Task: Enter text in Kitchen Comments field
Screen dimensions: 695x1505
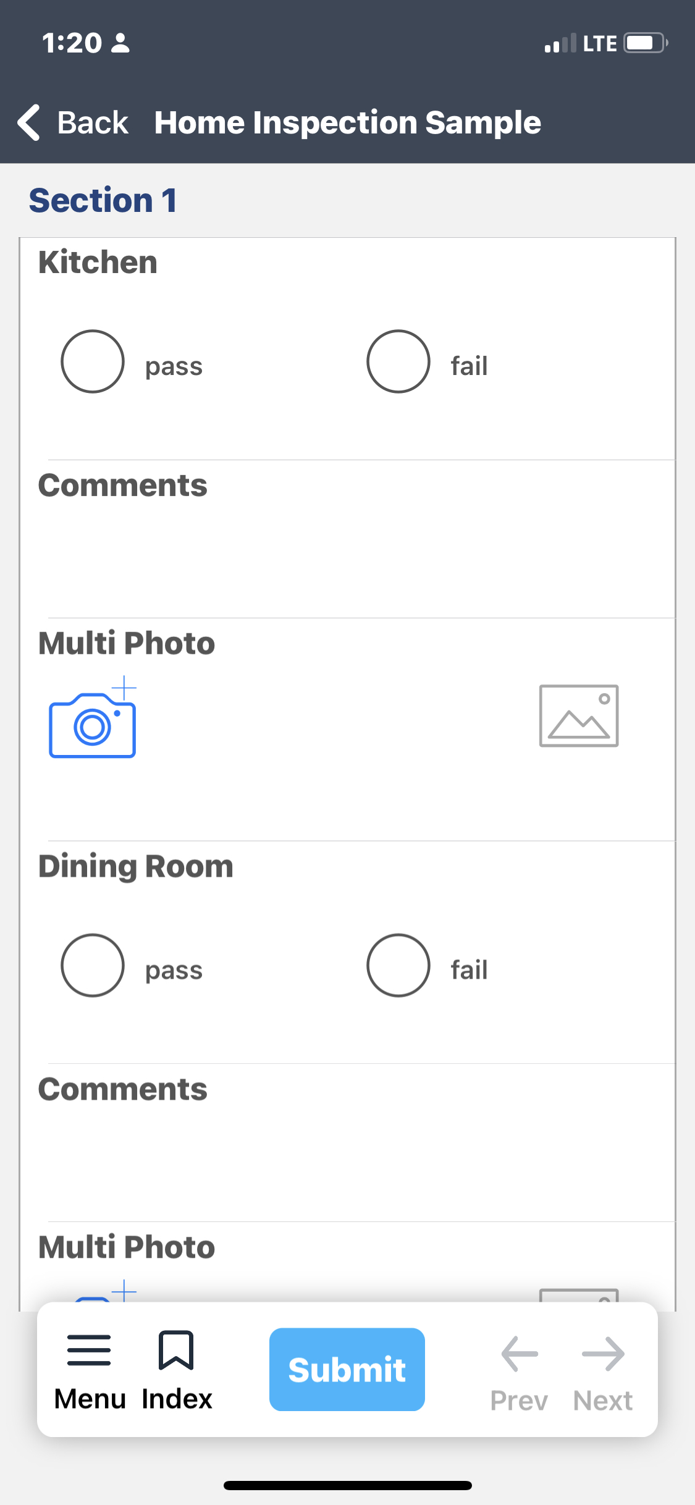Action: tap(346, 556)
